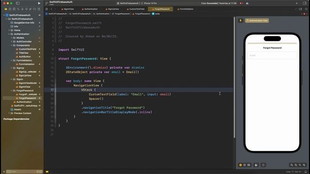Switch to the CustomTextField tab
310x174 pixels.
coord(136,9)
